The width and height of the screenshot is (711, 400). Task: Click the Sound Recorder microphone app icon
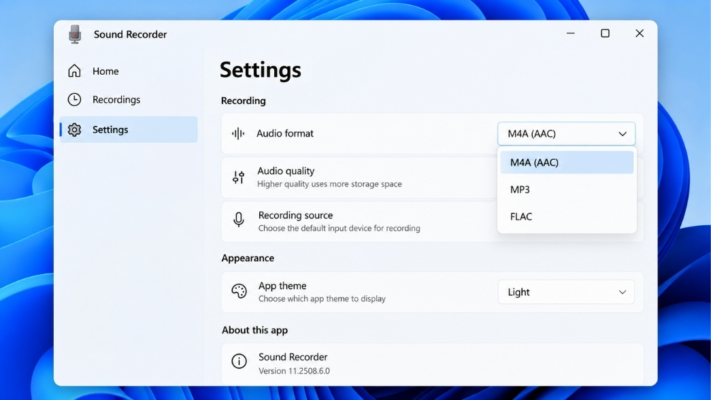click(75, 34)
